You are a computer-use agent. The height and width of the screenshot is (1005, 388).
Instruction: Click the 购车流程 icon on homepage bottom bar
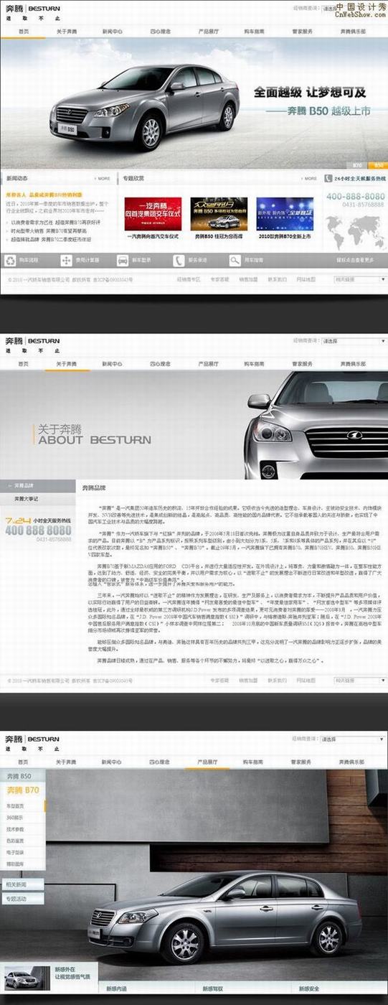(x=10, y=260)
